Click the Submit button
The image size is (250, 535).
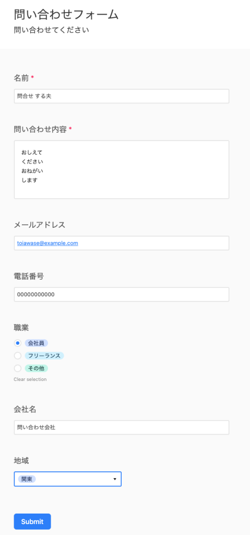pyautogui.click(x=32, y=521)
